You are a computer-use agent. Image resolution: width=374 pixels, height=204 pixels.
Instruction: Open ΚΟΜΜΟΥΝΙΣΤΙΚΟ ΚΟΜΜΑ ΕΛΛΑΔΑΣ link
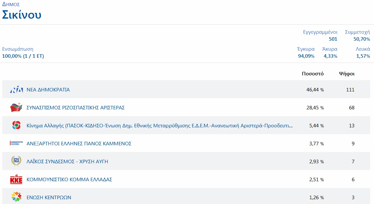point(69,180)
